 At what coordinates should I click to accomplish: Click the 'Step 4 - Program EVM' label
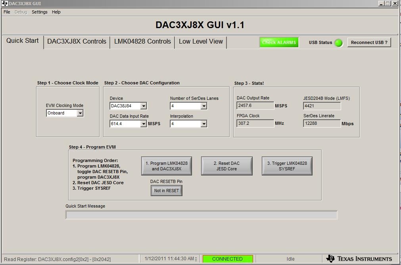click(92, 147)
